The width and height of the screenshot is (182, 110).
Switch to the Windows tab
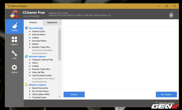tap(33, 22)
